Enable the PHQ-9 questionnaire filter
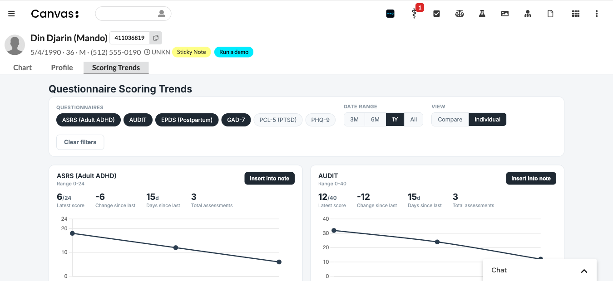Image resolution: width=613 pixels, height=281 pixels. pyautogui.click(x=321, y=120)
